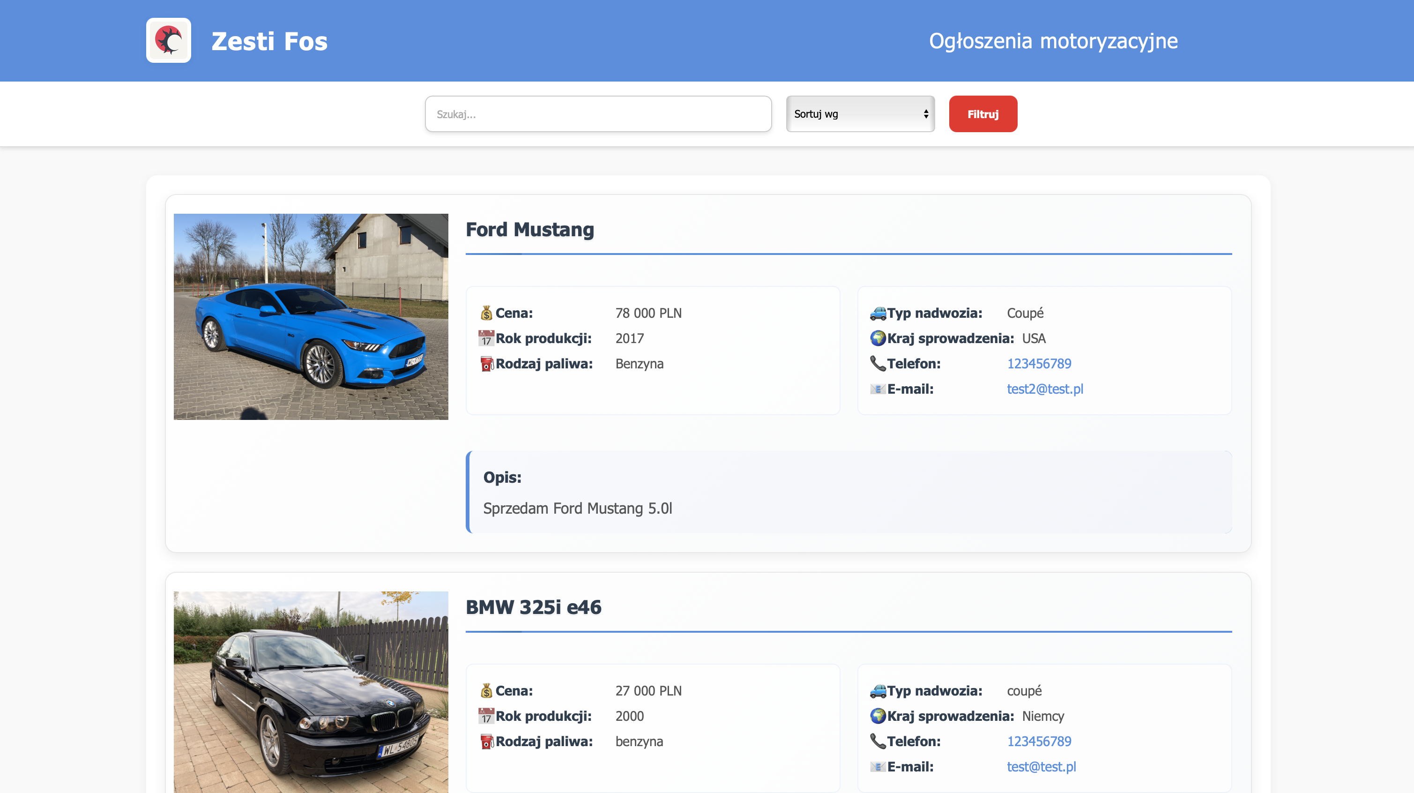Image resolution: width=1414 pixels, height=793 pixels.
Task: Click the test@test.pl email link
Action: [x=1041, y=767]
